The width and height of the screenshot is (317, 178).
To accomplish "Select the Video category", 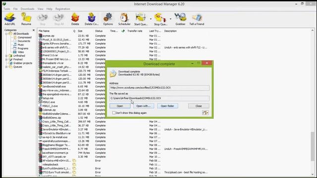I will pyautogui.click(x=21, y=52).
